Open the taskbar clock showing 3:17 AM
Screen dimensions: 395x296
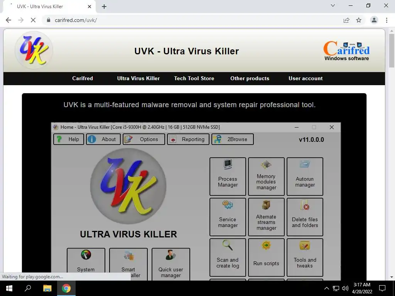point(362,288)
